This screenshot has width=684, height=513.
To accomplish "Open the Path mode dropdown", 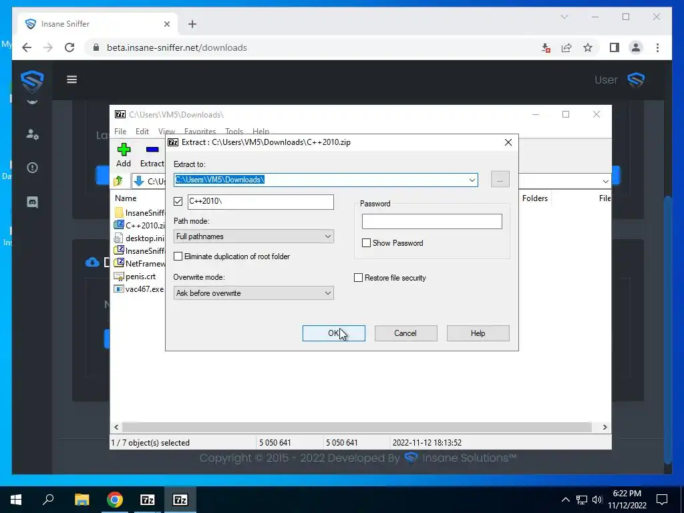I will point(254,236).
